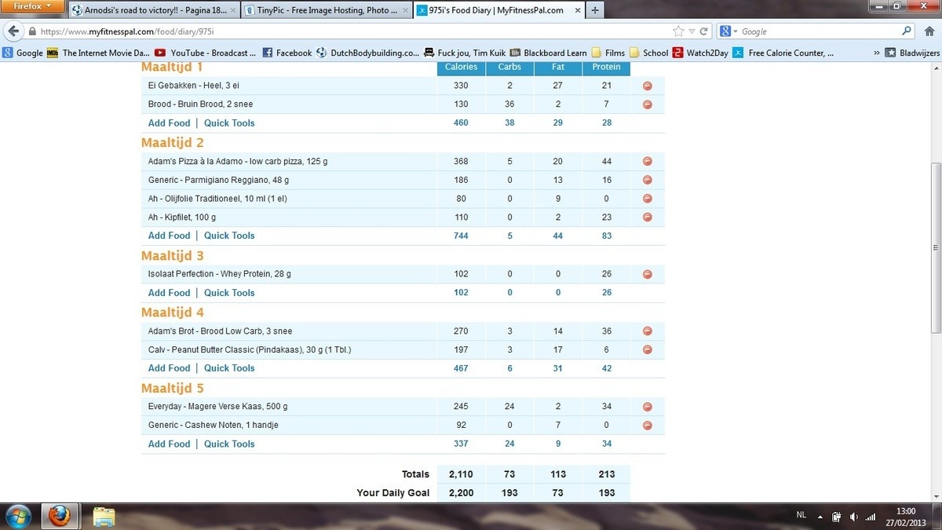
Task: Open a new tab with plus button
Action: point(594,10)
